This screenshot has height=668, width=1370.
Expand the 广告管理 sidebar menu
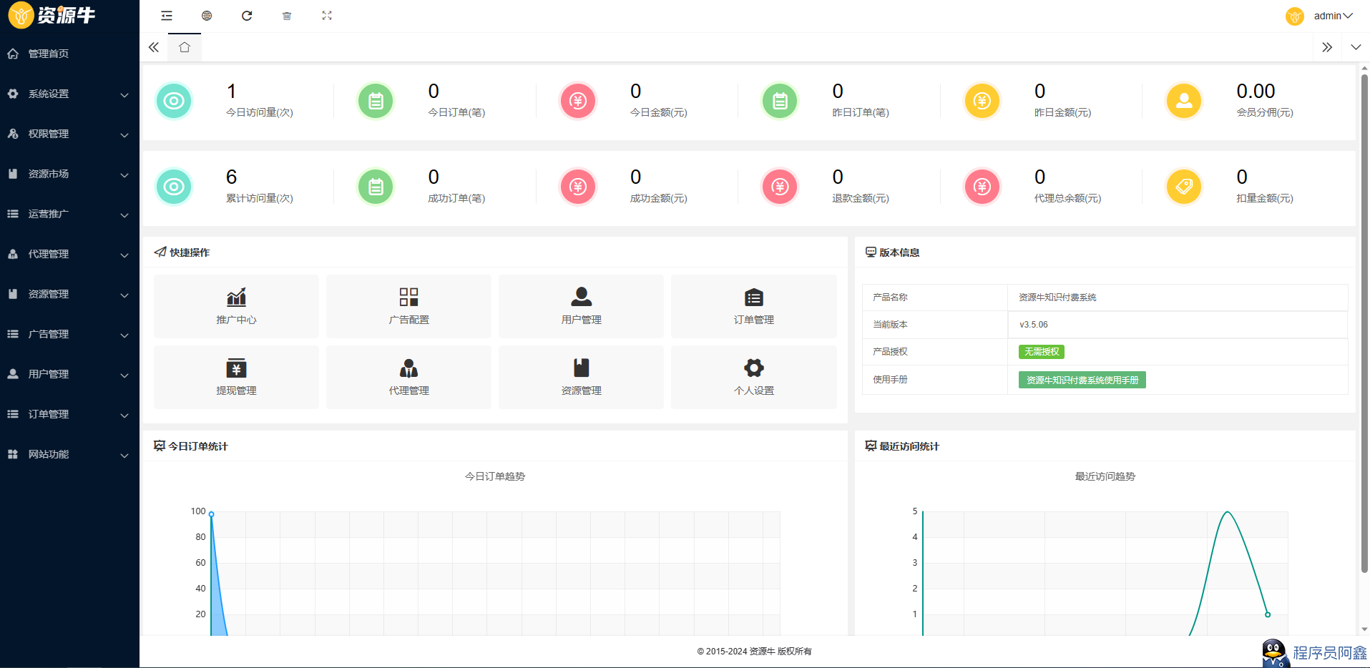click(69, 334)
